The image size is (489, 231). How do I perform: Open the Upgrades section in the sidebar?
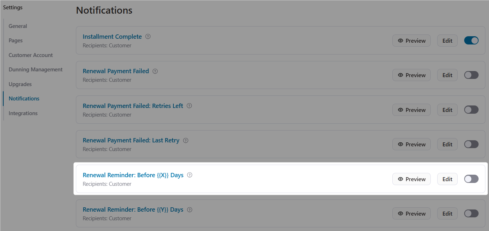pyautogui.click(x=20, y=84)
